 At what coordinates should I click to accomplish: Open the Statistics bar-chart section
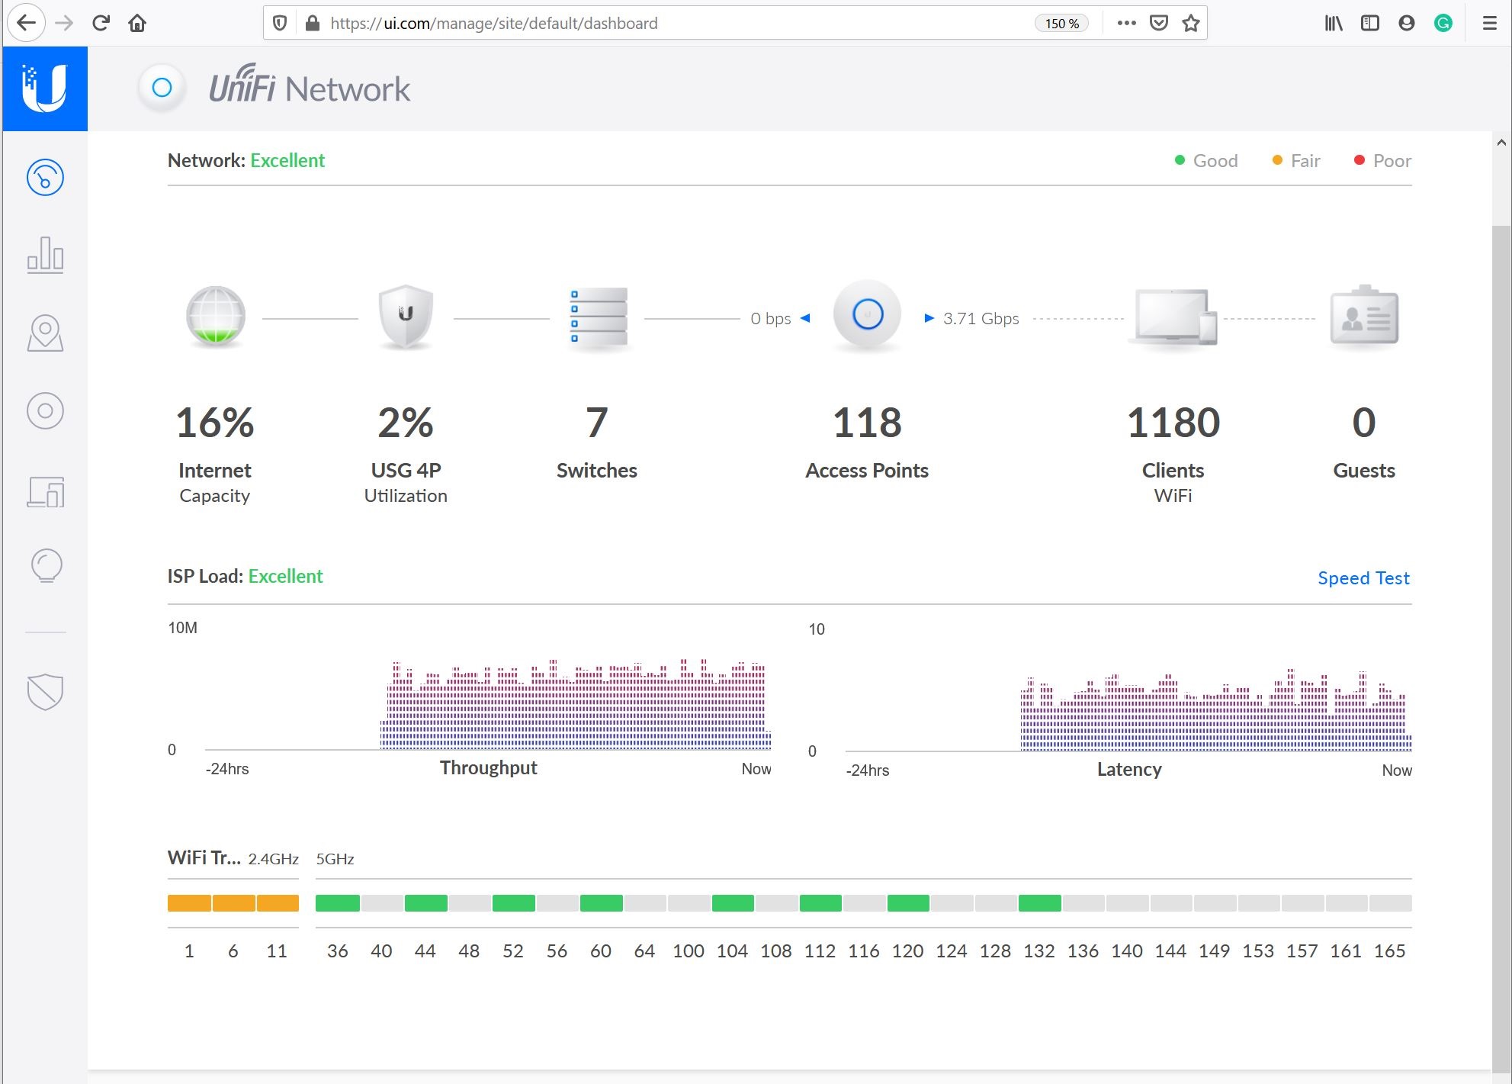tap(45, 255)
